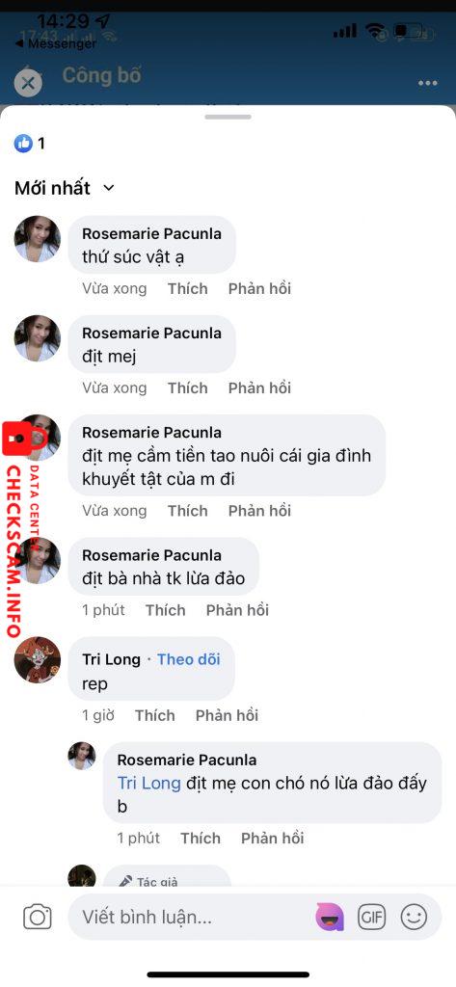Tap Thích under Tri Long's rep comment
Viewport: 456px width, 987px height.
point(155,715)
